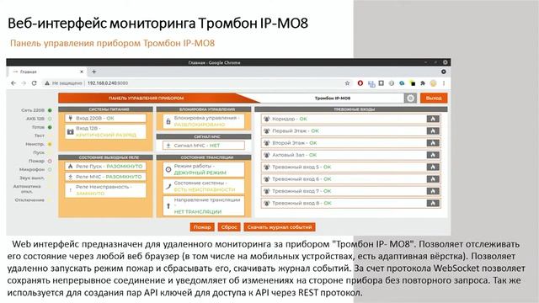
Task: Click the 'СОСТОЯНИЕ ТРАНСЛЯЦИИ' section header
Action: (x=204, y=157)
